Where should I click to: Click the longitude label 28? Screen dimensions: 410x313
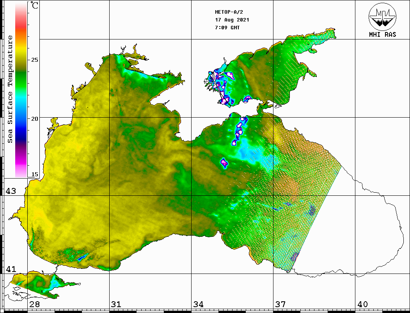click(x=34, y=304)
